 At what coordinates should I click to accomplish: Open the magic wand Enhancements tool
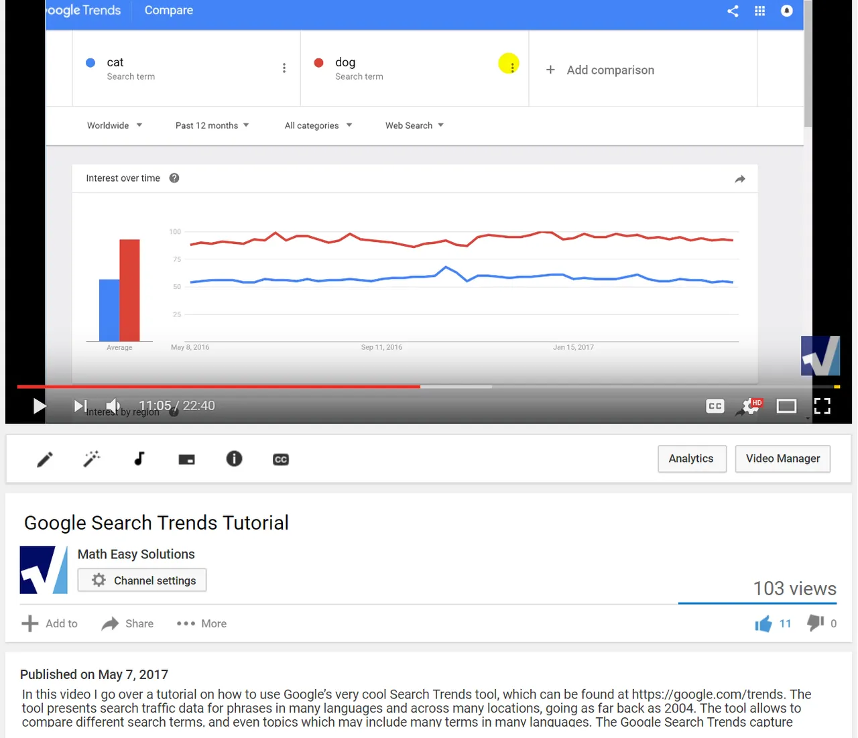(92, 459)
